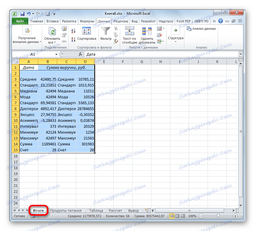Click the Get External Data icon
The height and width of the screenshot is (231, 255).
(x=27, y=30)
